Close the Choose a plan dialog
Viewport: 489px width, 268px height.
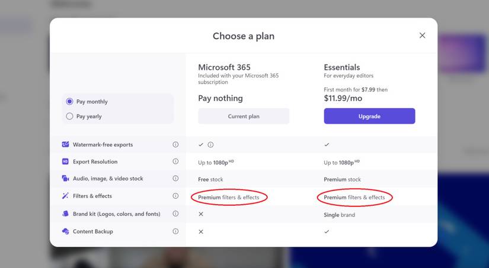(422, 35)
